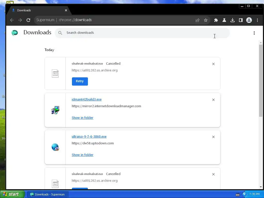Open the Windows start menu

[x=12, y=194]
